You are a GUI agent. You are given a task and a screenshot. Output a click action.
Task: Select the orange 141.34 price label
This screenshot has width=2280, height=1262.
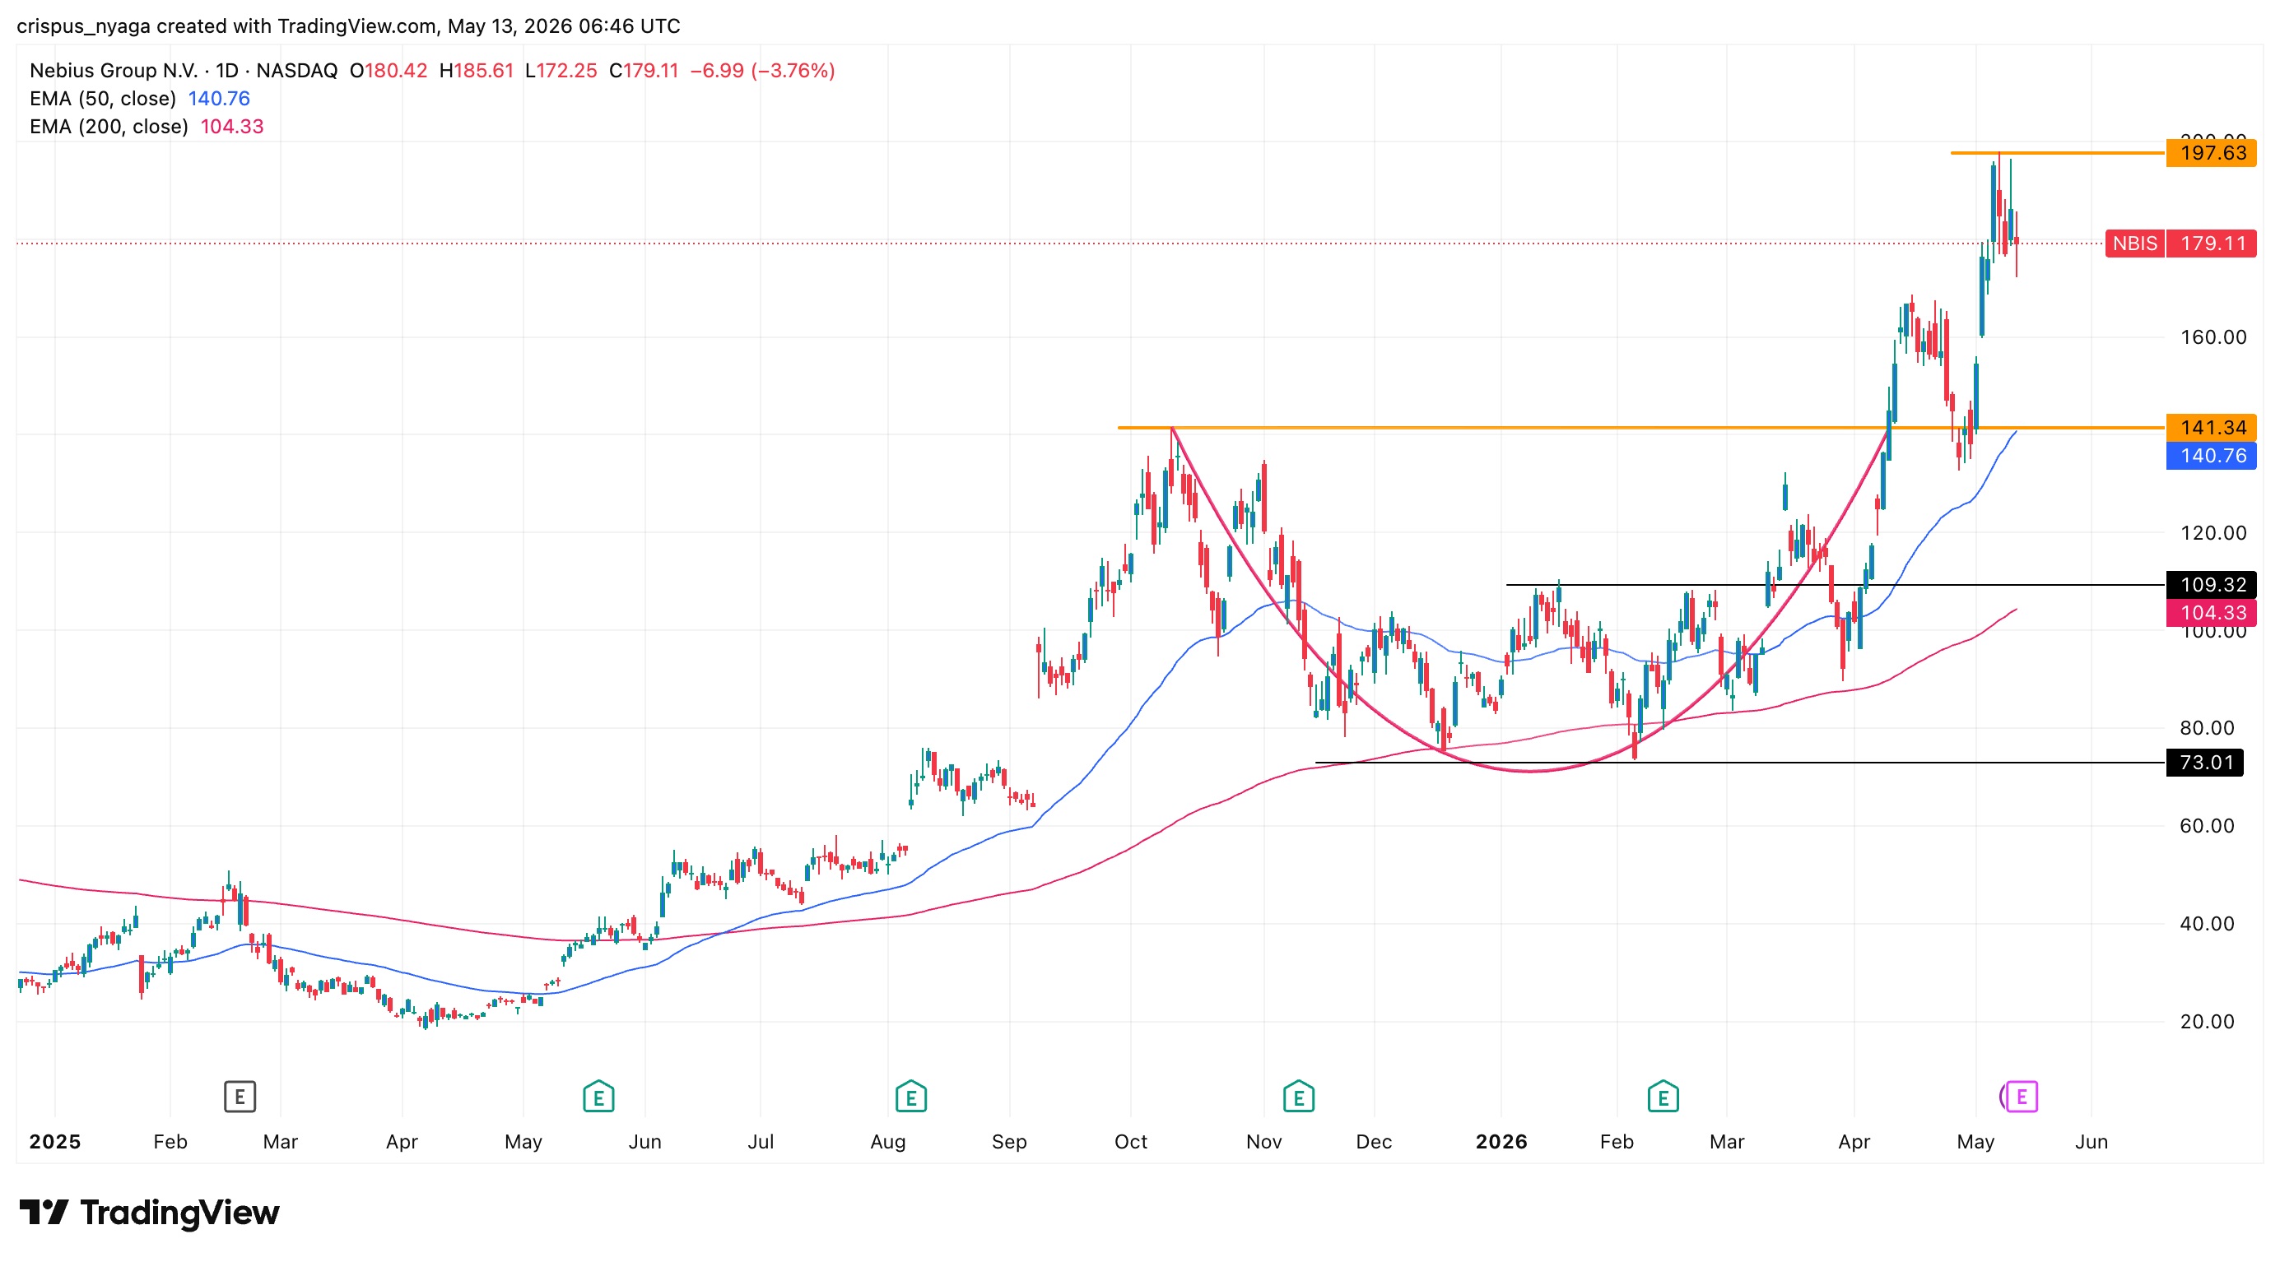click(2212, 428)
